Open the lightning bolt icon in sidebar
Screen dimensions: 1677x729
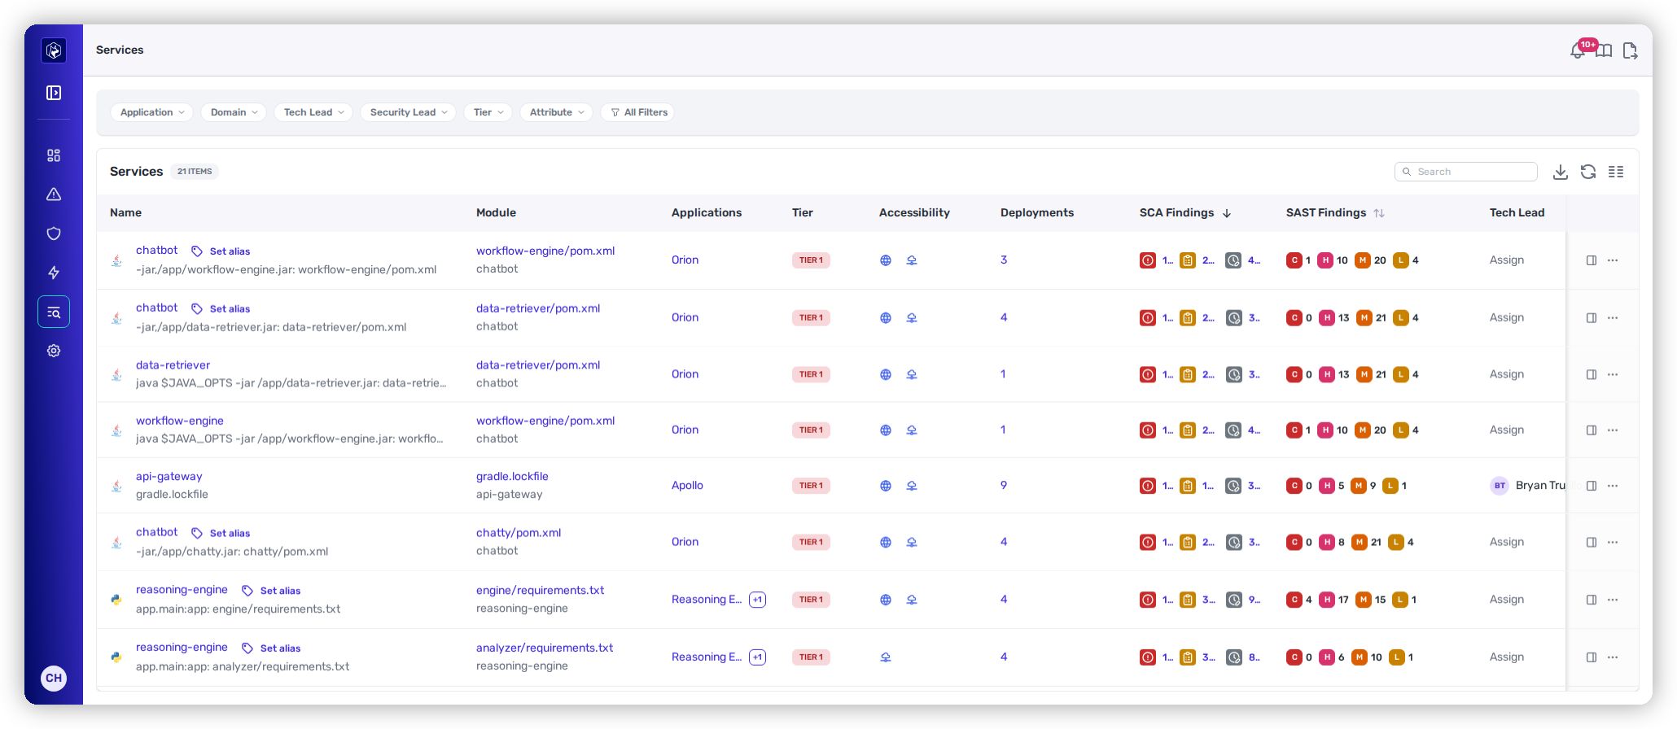54,273
